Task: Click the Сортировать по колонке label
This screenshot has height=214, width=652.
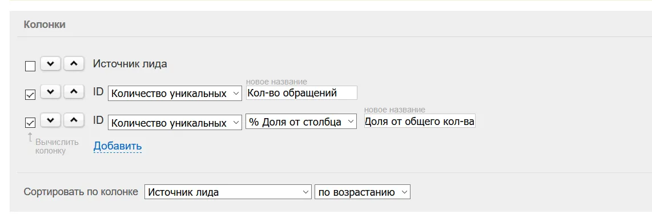Action: [81, 192]
